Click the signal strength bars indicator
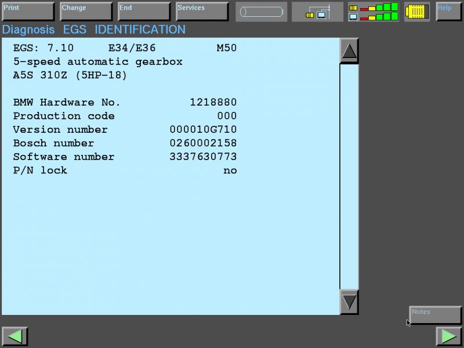This screenshot has height=348, width=464. point(373,12)
